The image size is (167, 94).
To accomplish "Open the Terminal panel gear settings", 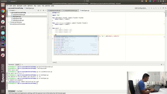I will pos(162,64).
